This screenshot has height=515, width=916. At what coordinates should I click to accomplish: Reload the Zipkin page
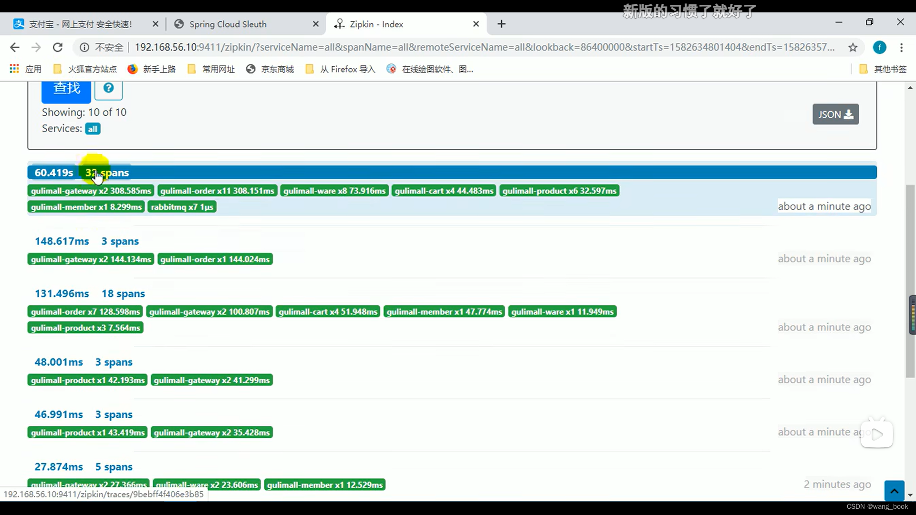tap(58, 47)
